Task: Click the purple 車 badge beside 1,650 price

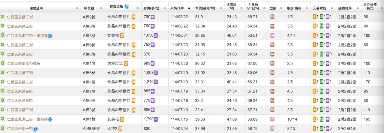Action: (156, 36)
